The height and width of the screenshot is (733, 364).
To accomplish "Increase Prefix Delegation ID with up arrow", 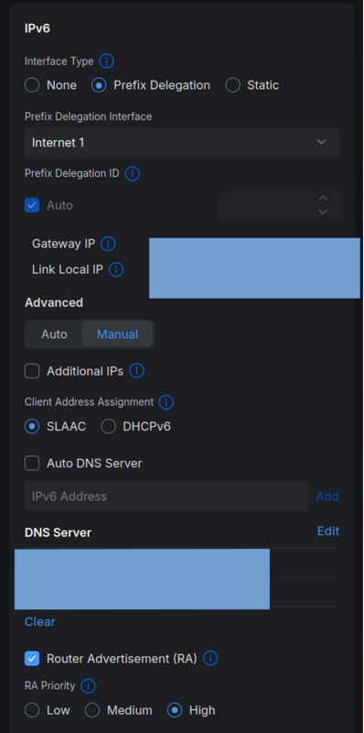I will [323, 198].
